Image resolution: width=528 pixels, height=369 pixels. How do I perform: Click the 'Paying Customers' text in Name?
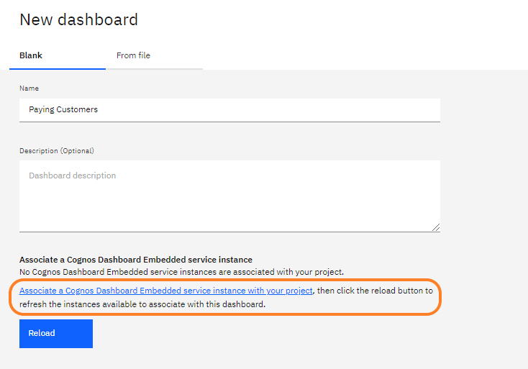point(63,110)
